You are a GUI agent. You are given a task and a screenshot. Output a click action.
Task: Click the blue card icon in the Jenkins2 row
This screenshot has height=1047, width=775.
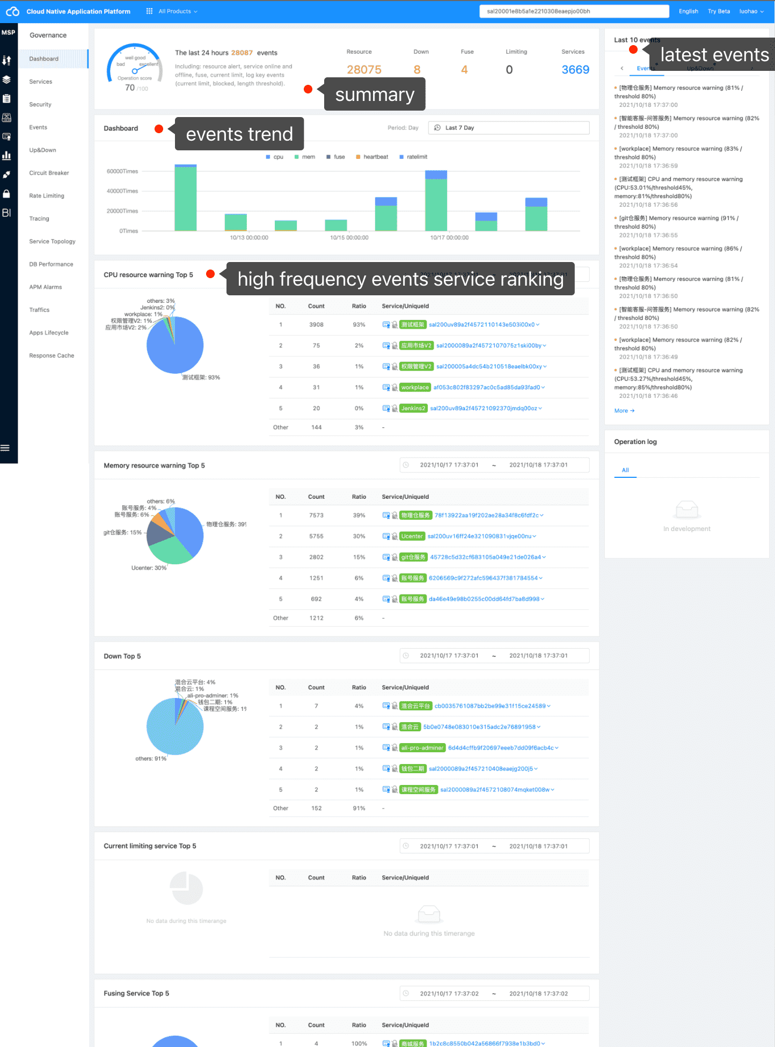pos(386,409)
